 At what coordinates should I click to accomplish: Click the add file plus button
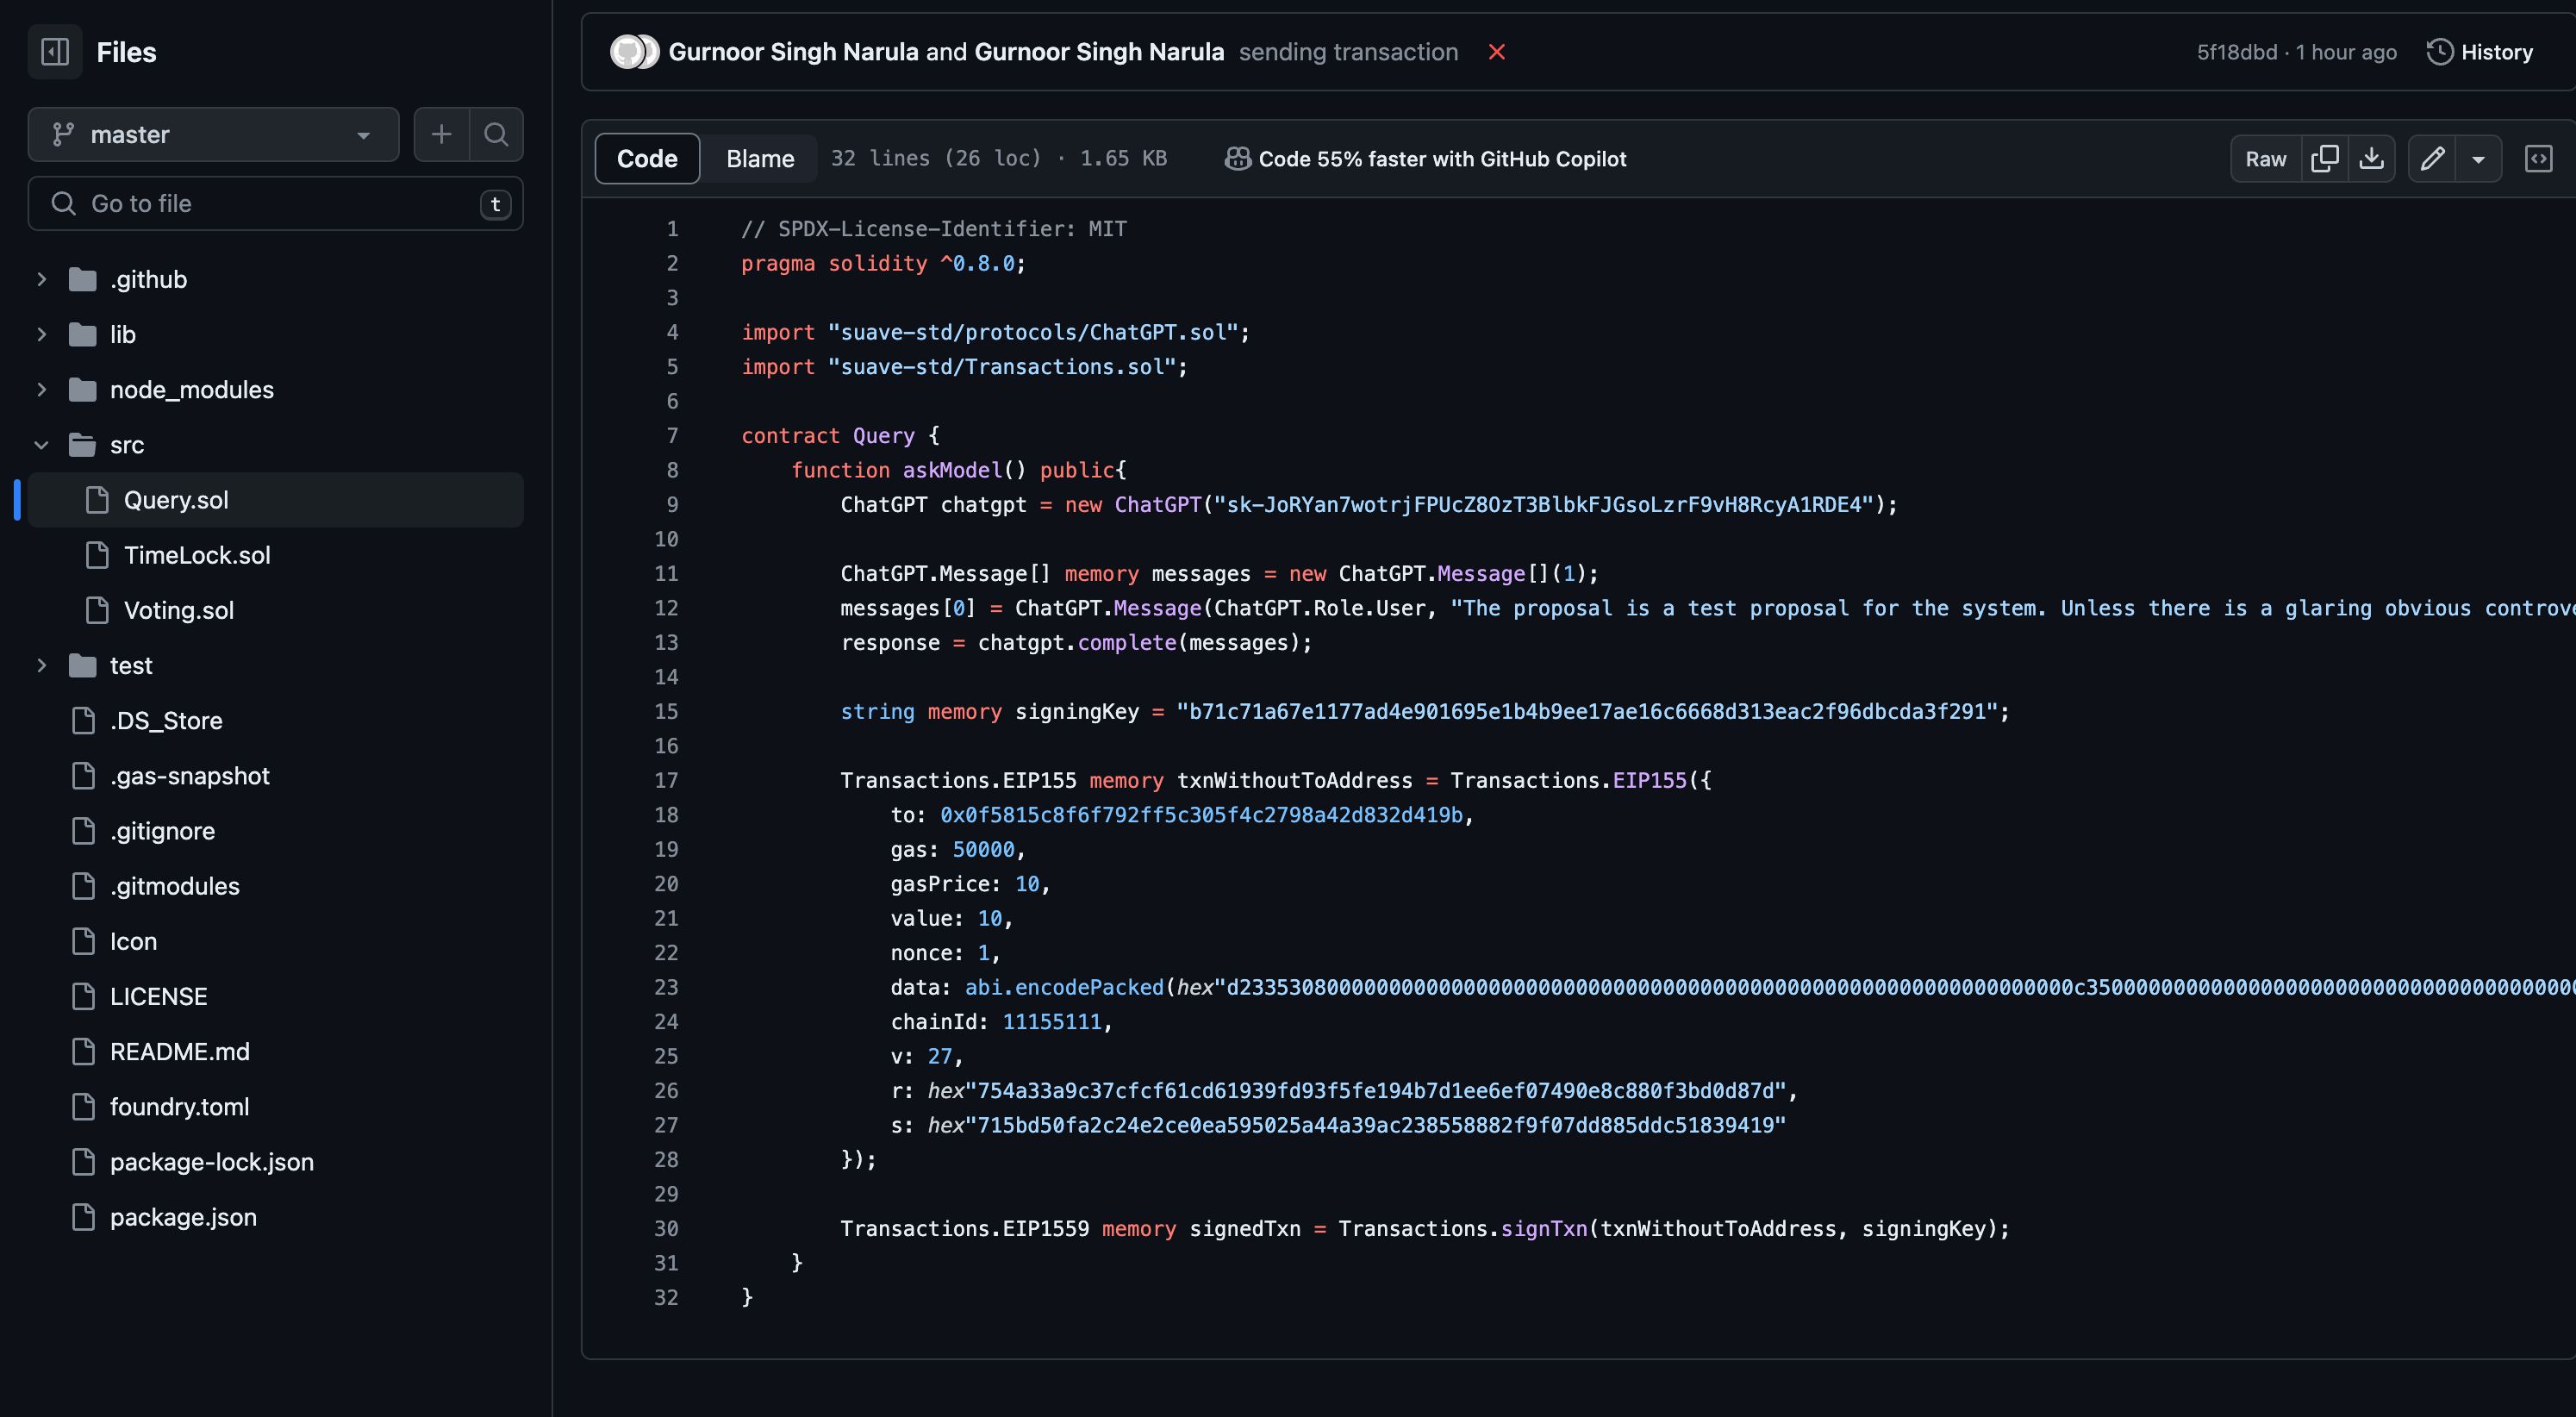point(441,134)
